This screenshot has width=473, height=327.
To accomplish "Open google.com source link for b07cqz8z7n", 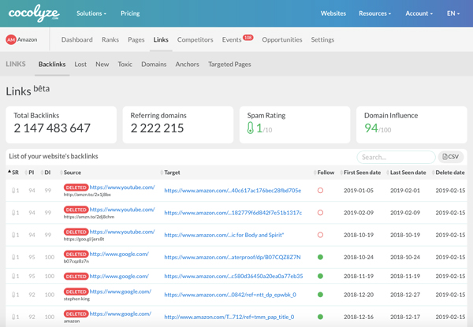I will point(119,254).
